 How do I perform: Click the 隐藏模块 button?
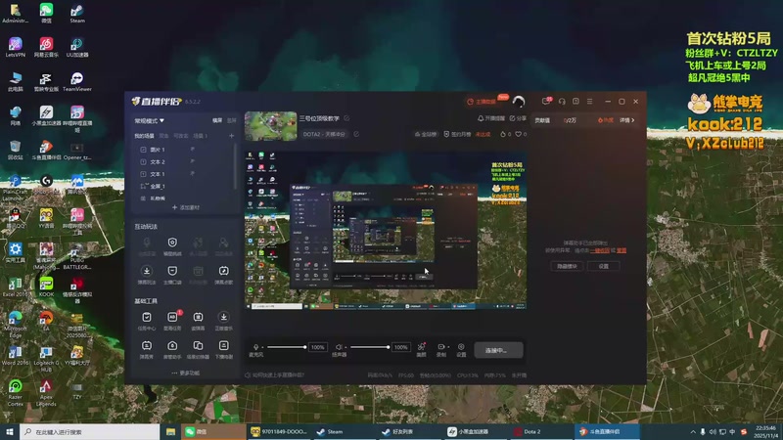point(567,266)
